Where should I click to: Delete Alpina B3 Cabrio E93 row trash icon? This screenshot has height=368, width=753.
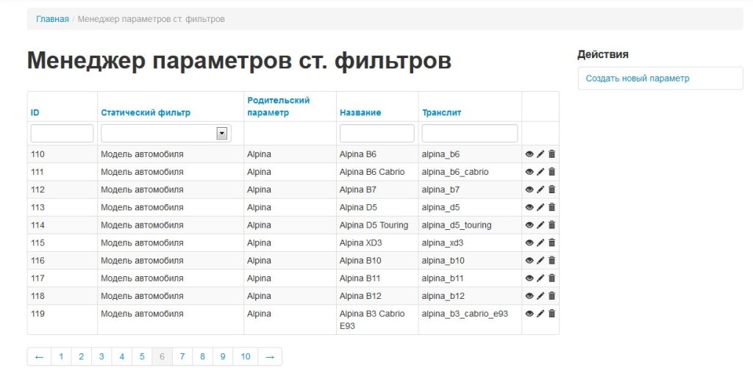coord(552,314)
